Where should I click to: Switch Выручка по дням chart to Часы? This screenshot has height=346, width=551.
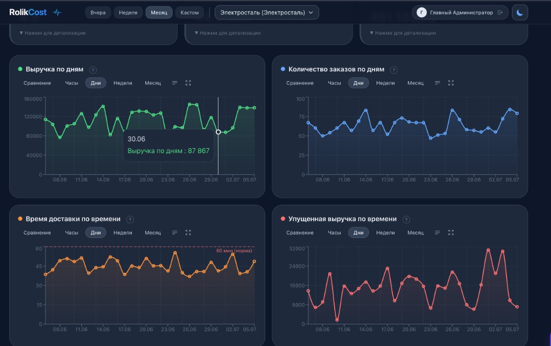(x=72, y=83)
